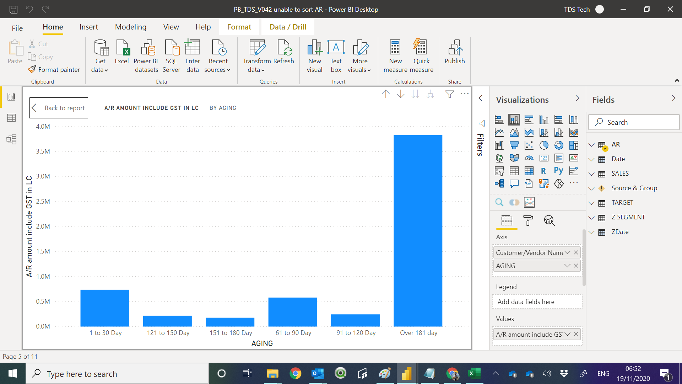682x384 pixels.
Task: Open the Format paint roller pane
Action: [x=528, y=220]
